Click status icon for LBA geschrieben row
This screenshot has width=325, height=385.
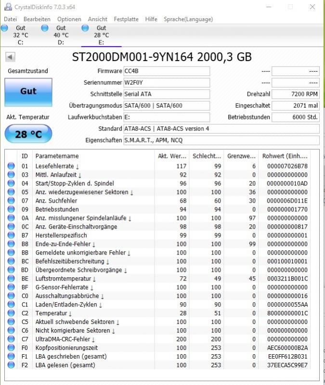11,356
